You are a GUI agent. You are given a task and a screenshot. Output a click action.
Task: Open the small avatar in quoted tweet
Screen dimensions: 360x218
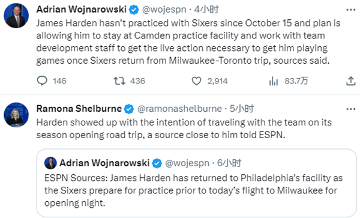[x=50, y=163]
